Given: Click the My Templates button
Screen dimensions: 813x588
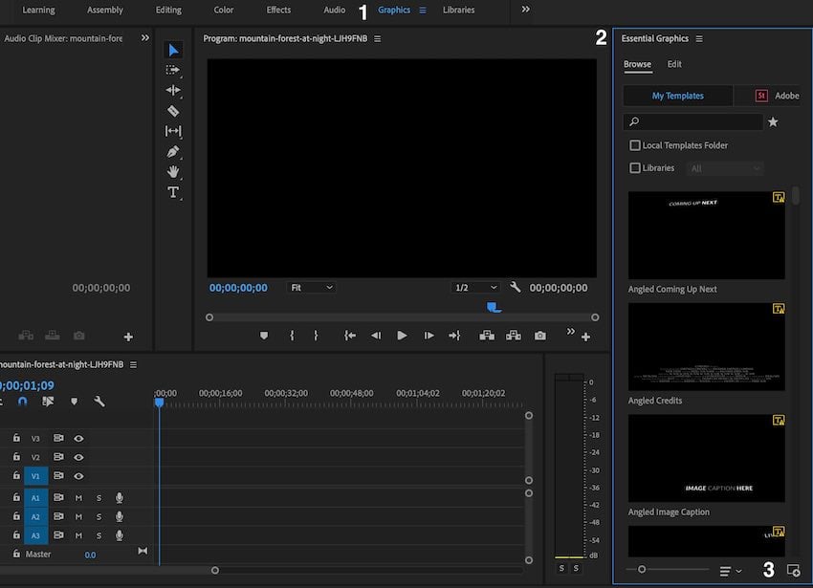Looking at the screenshot, I should coord(678,96).
